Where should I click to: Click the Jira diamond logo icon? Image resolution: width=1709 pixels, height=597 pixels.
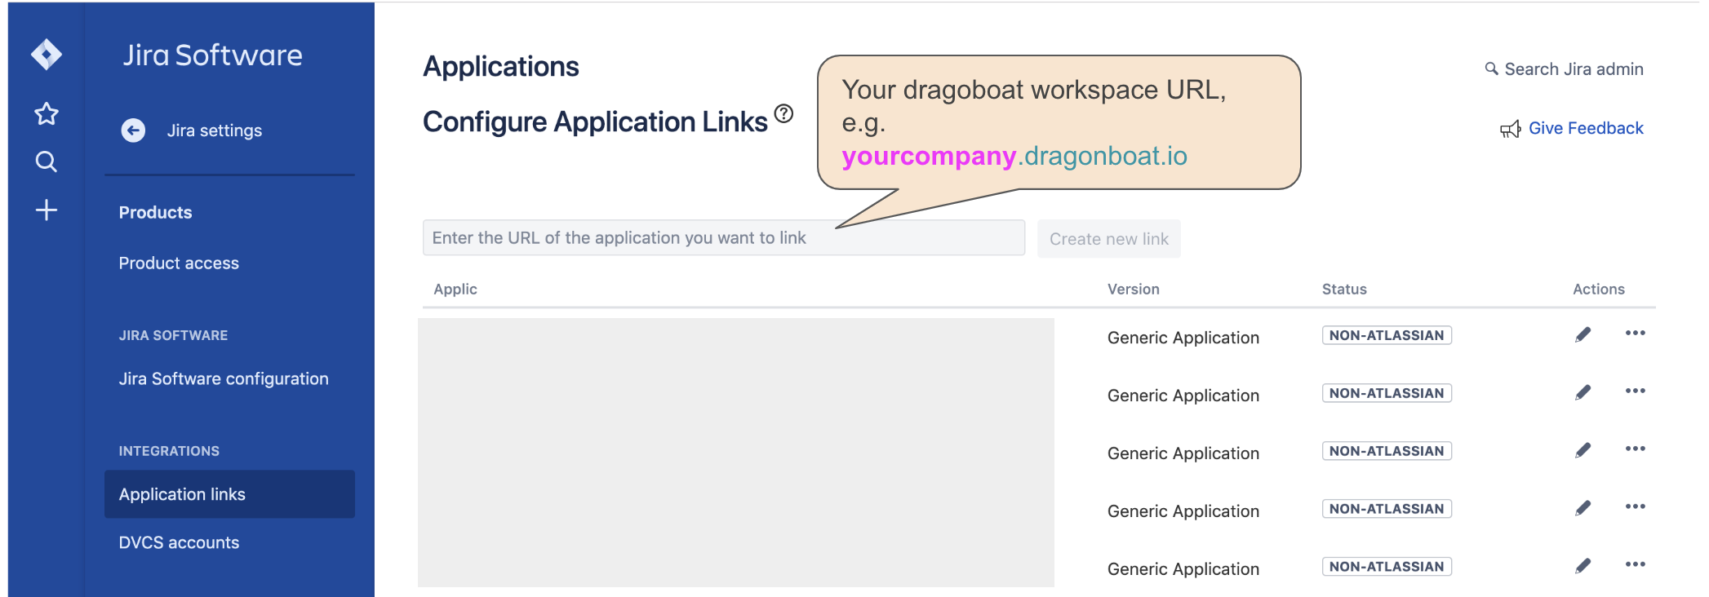pyautogui.click(x=47, y=55)
